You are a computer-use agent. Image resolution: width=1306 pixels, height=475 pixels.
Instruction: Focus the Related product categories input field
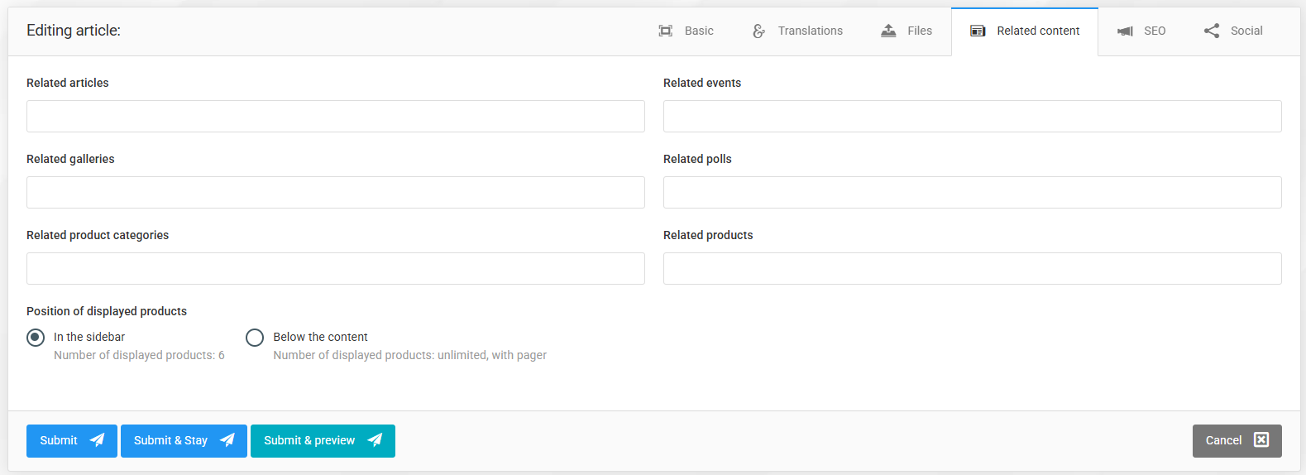(x=336, y=268)
